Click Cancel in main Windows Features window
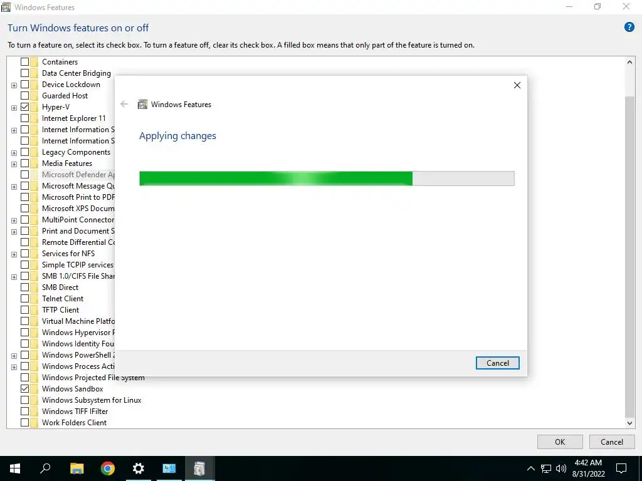This screenshot has width=642, height=481. 612,442
